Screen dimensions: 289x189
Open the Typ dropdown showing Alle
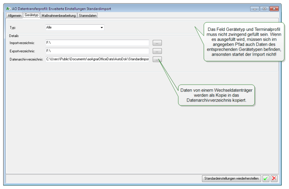click(75, 28)
